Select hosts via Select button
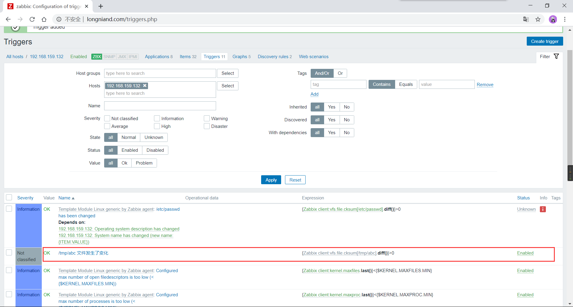 (x=228, y=86)
